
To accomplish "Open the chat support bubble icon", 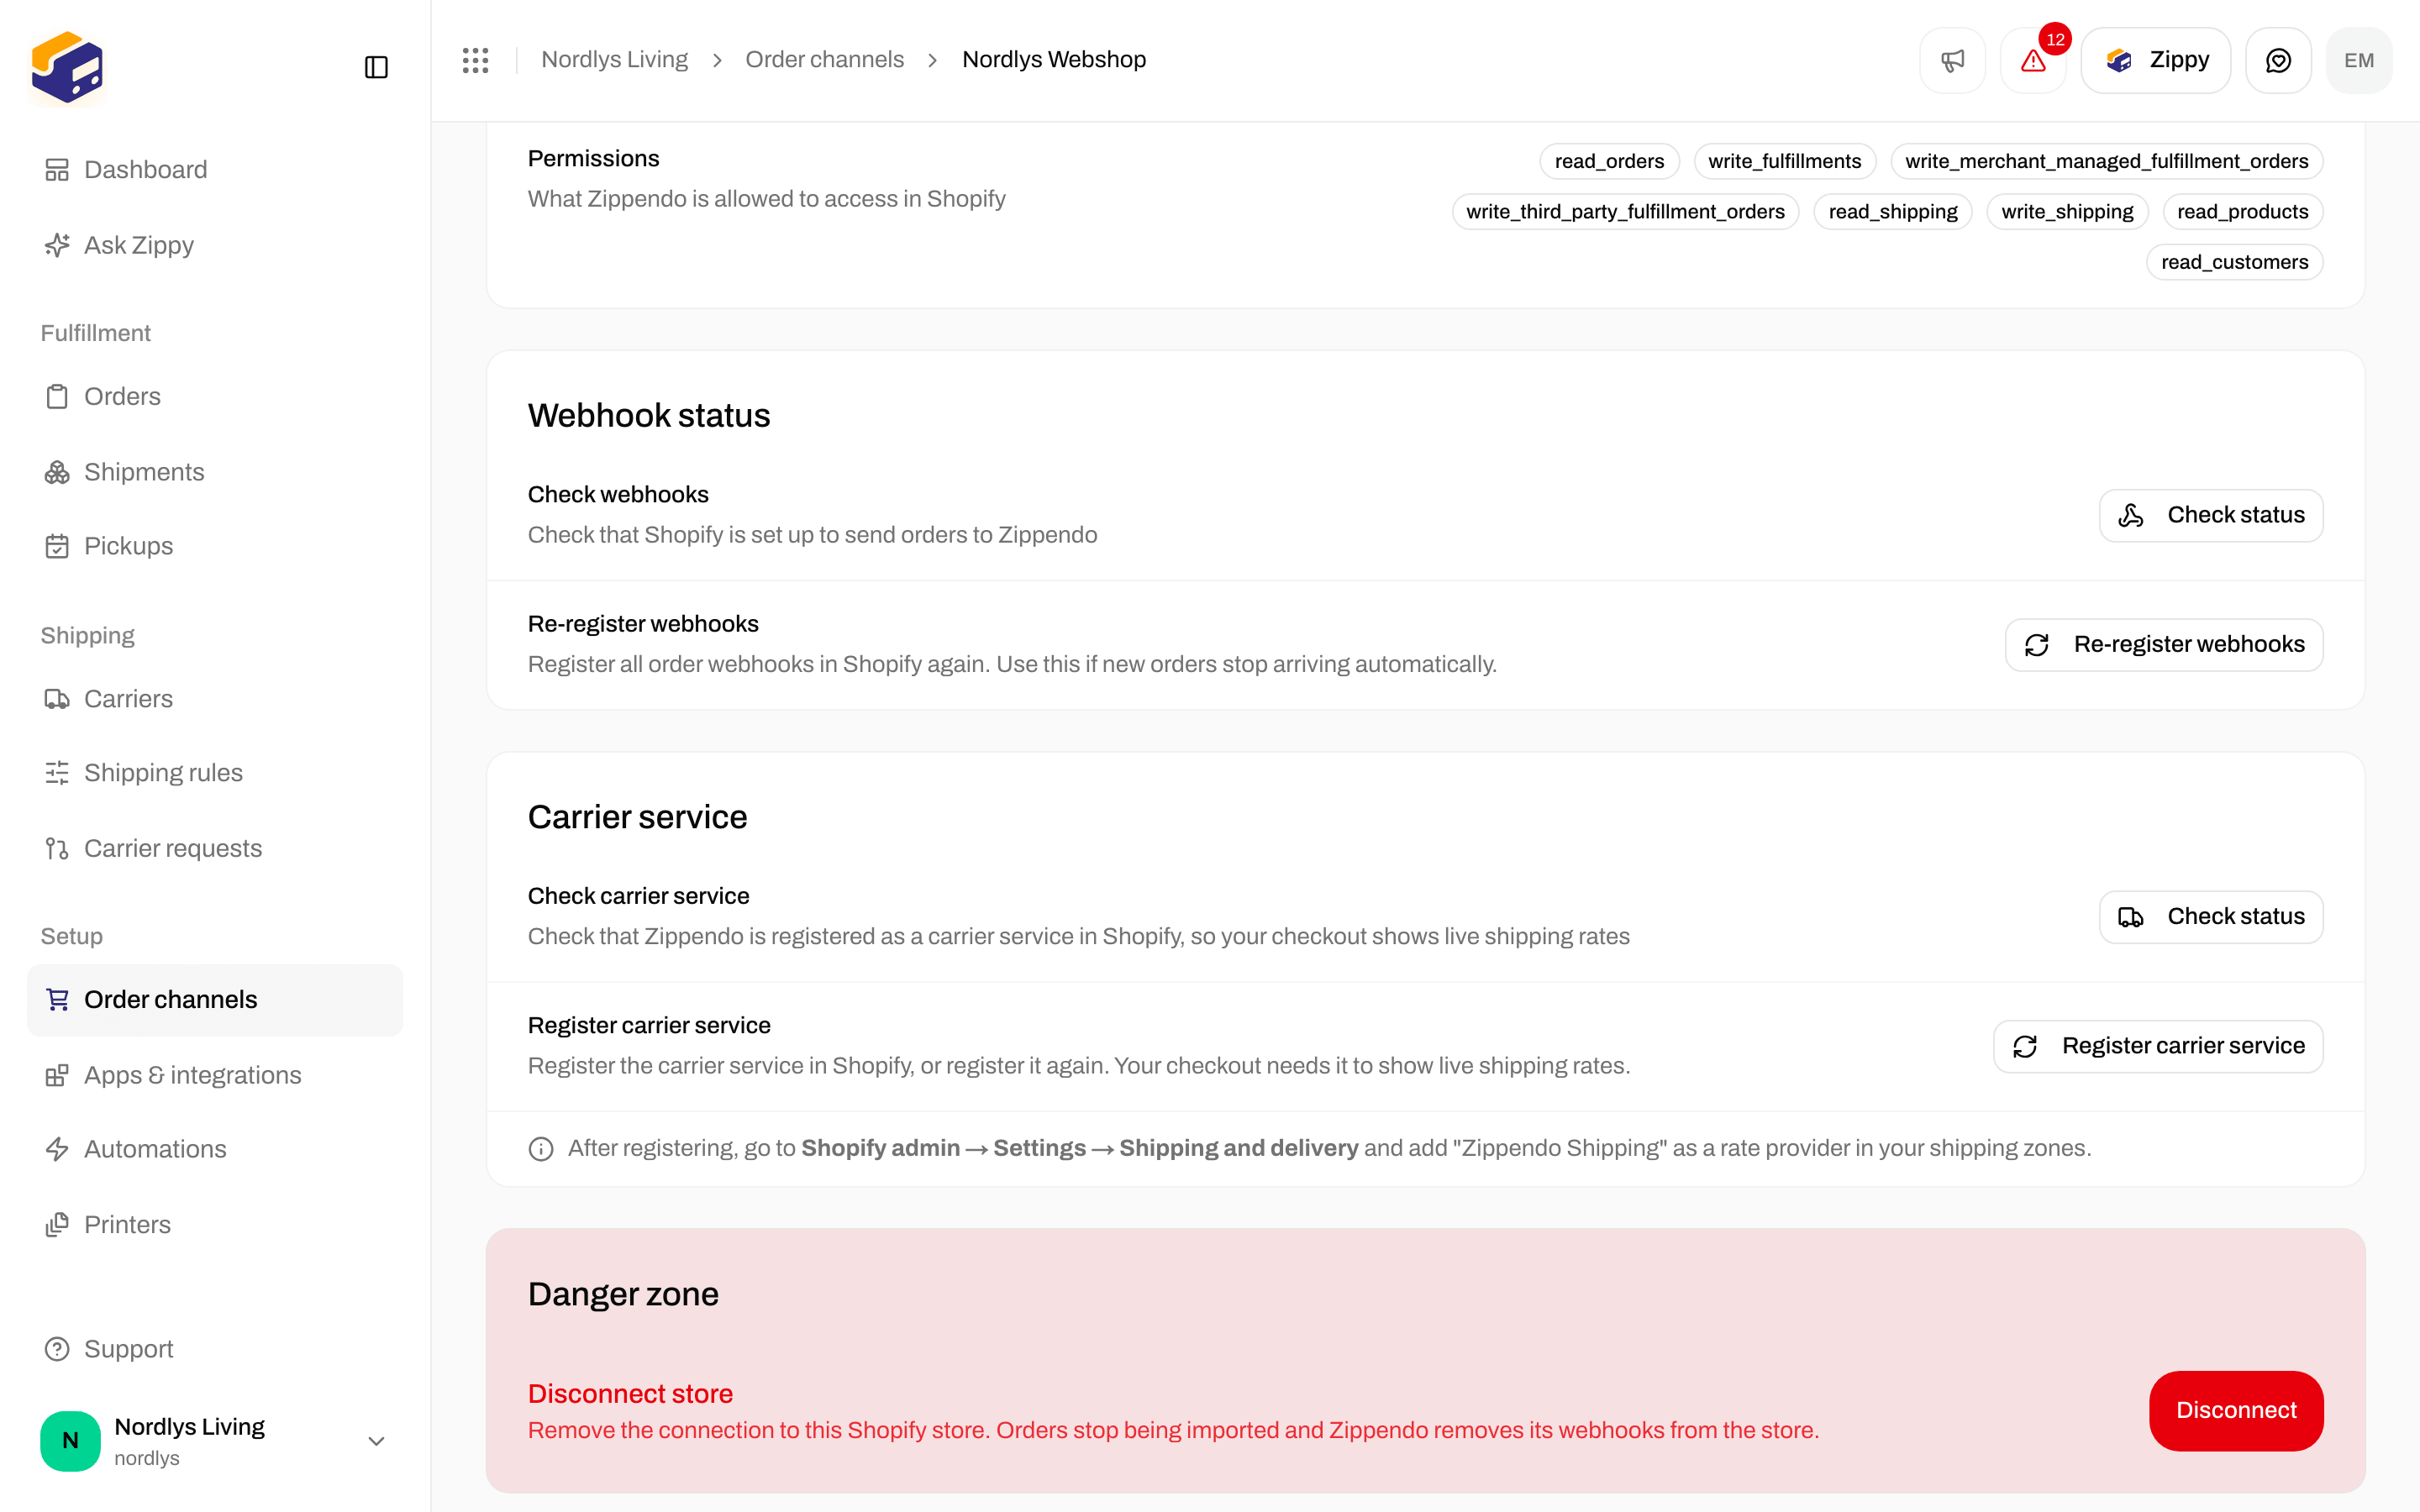I will [2278, 60].
